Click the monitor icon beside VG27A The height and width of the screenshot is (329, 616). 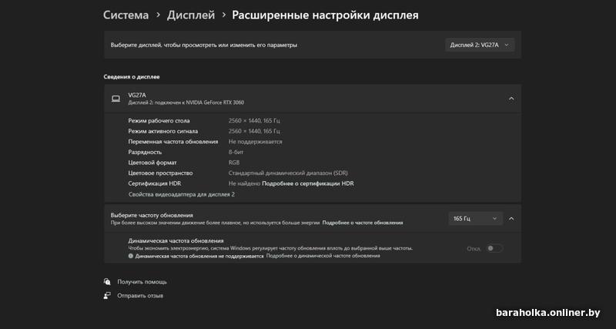pos(116,99)
